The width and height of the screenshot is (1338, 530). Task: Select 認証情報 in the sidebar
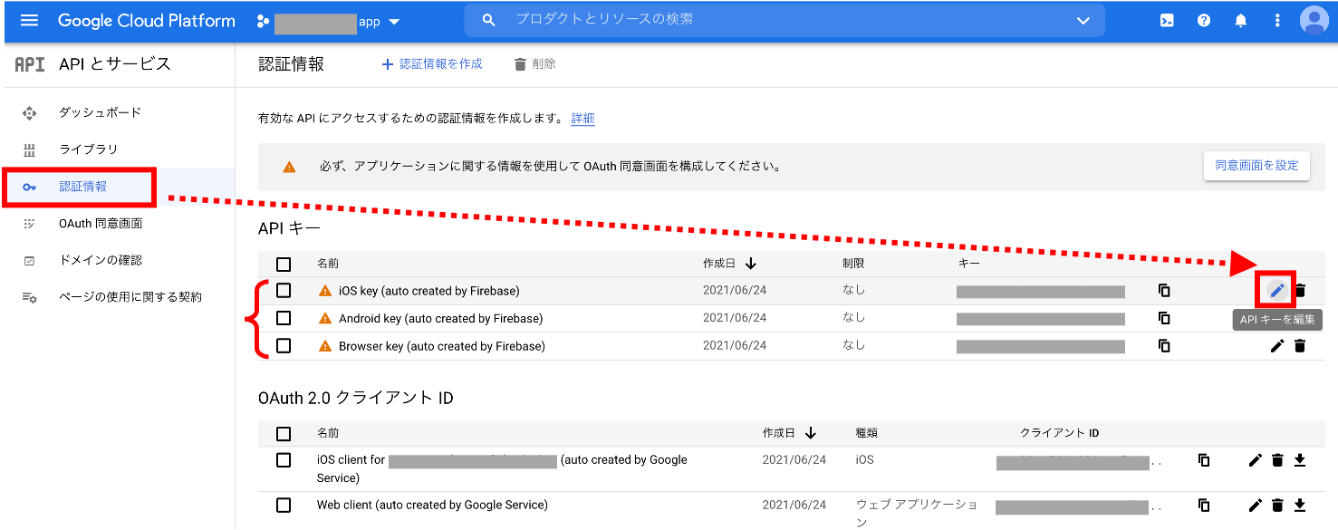[x=83, y=187]
